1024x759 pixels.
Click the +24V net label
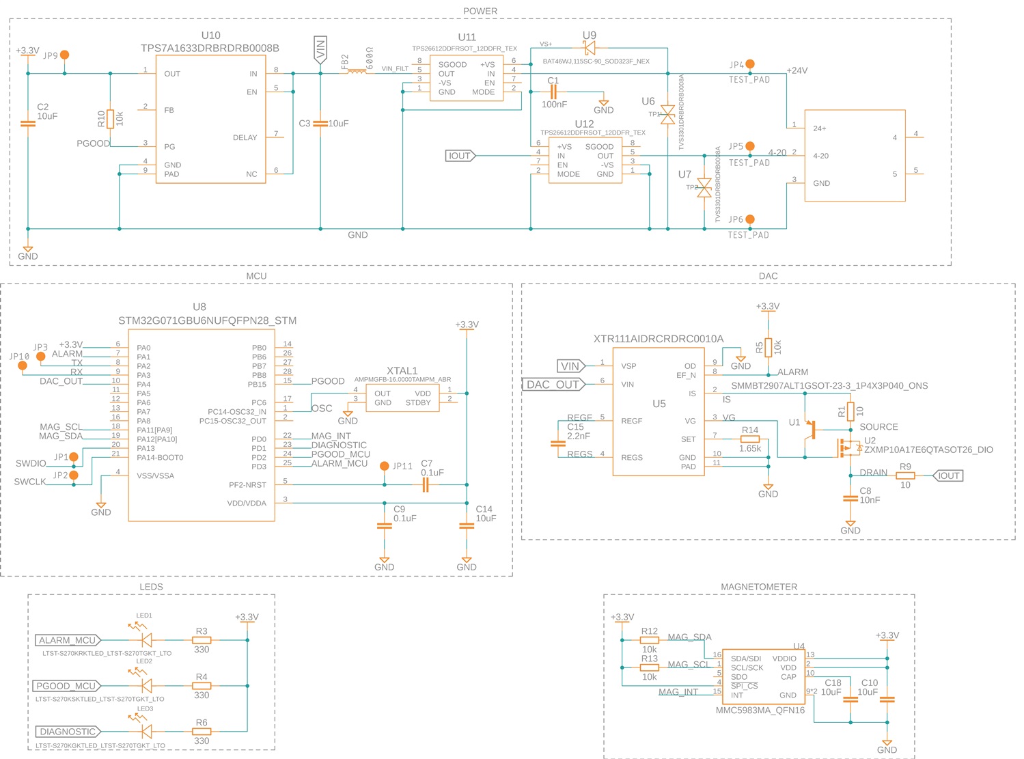797,70
